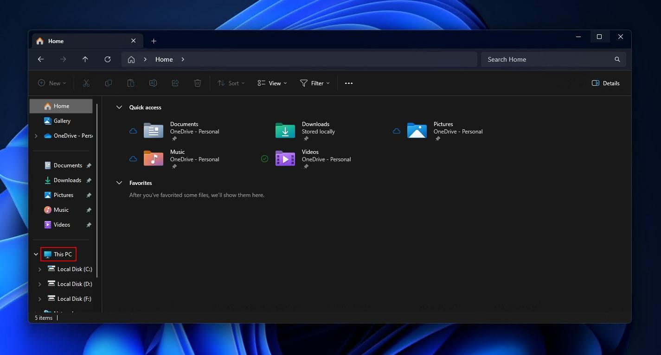Select Local Disk (F:) in sidebar

pos(70,299)
